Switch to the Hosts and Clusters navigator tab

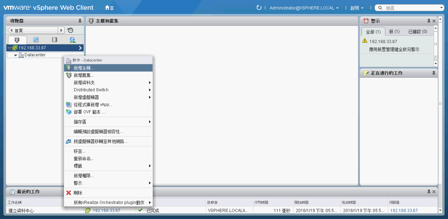coord(17,40)
